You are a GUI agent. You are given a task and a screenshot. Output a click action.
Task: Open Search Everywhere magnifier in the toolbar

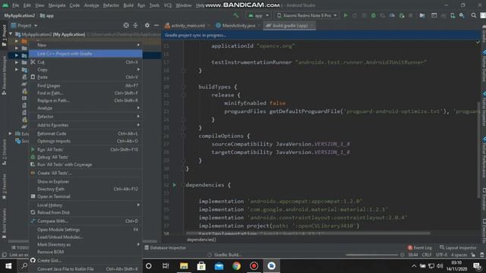tap(474, 15)
